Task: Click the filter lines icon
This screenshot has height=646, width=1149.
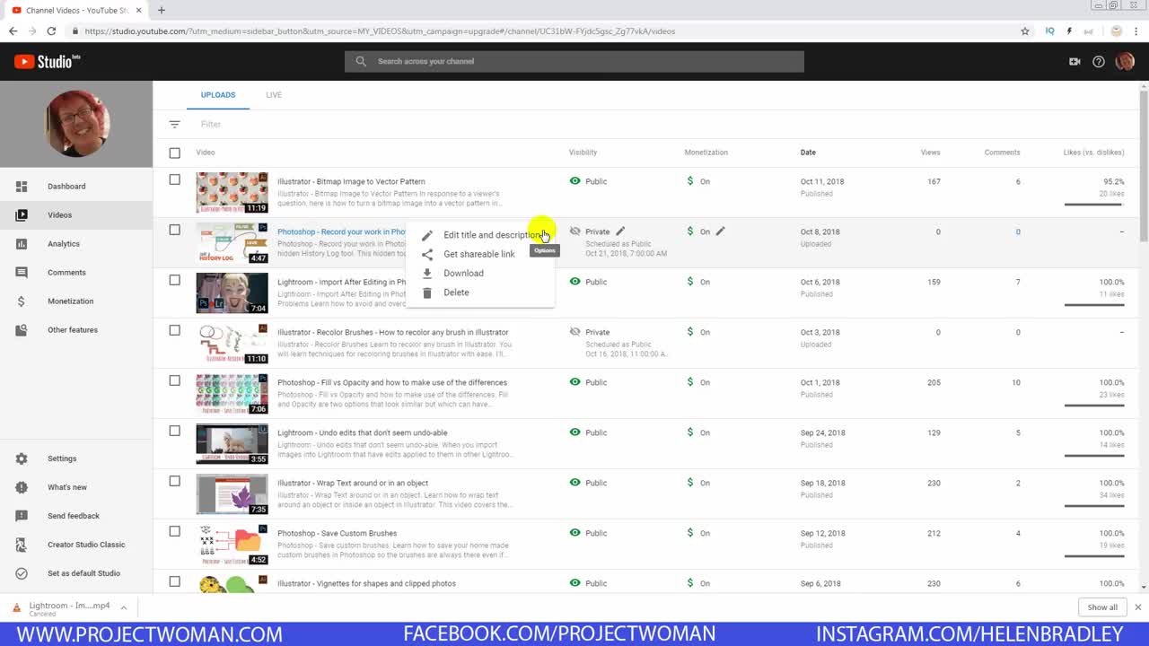Action: (x=175, y=125)
